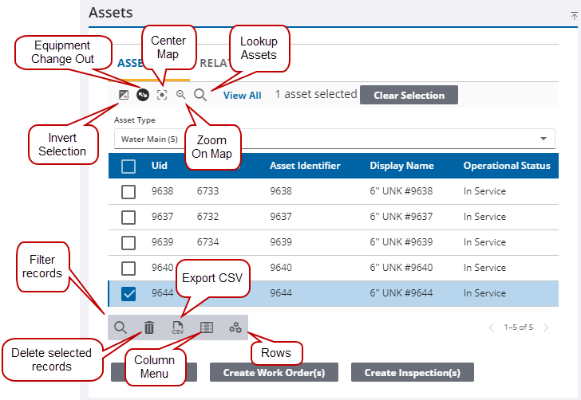Export table using the CSV icon
Image resolution: width=581 pixels, height=400 pixels.
(x=178, y=327)
